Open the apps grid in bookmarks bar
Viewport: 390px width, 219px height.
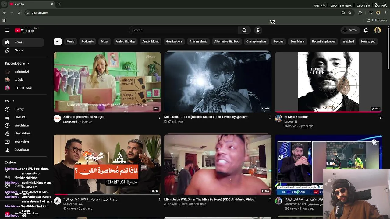click(4, 20)
